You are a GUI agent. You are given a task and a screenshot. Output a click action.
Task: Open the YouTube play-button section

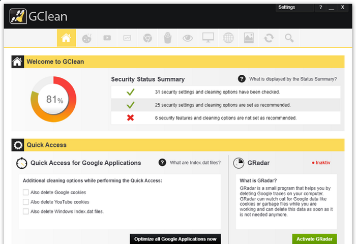click(107, 38)
